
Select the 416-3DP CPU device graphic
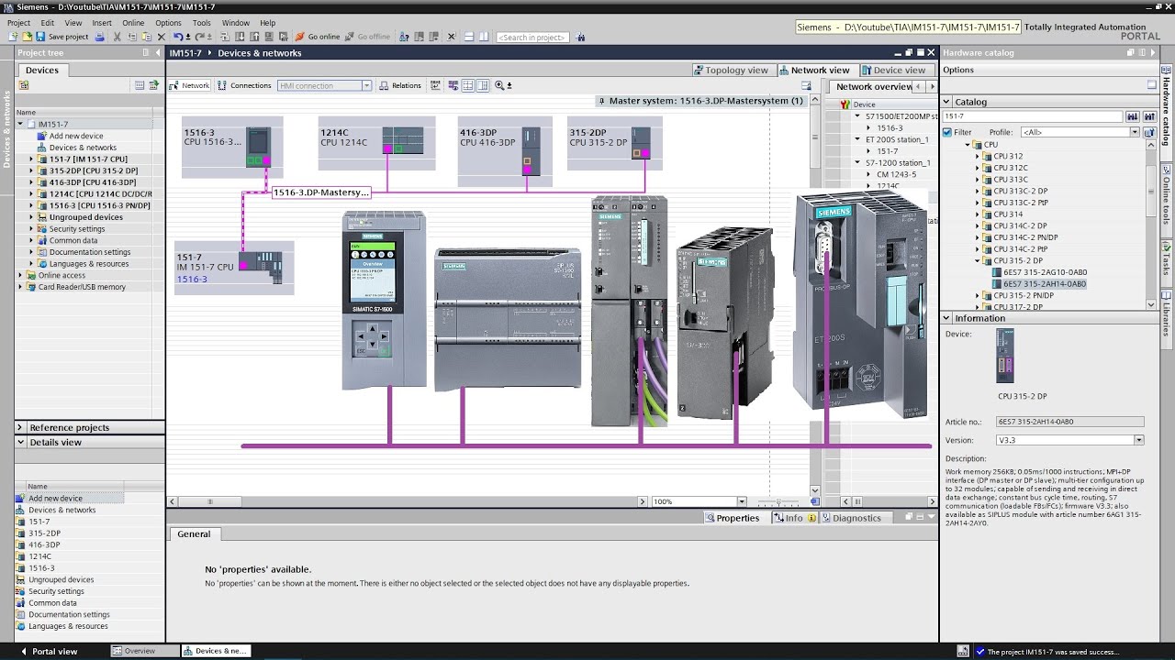(x=531, y=151)
